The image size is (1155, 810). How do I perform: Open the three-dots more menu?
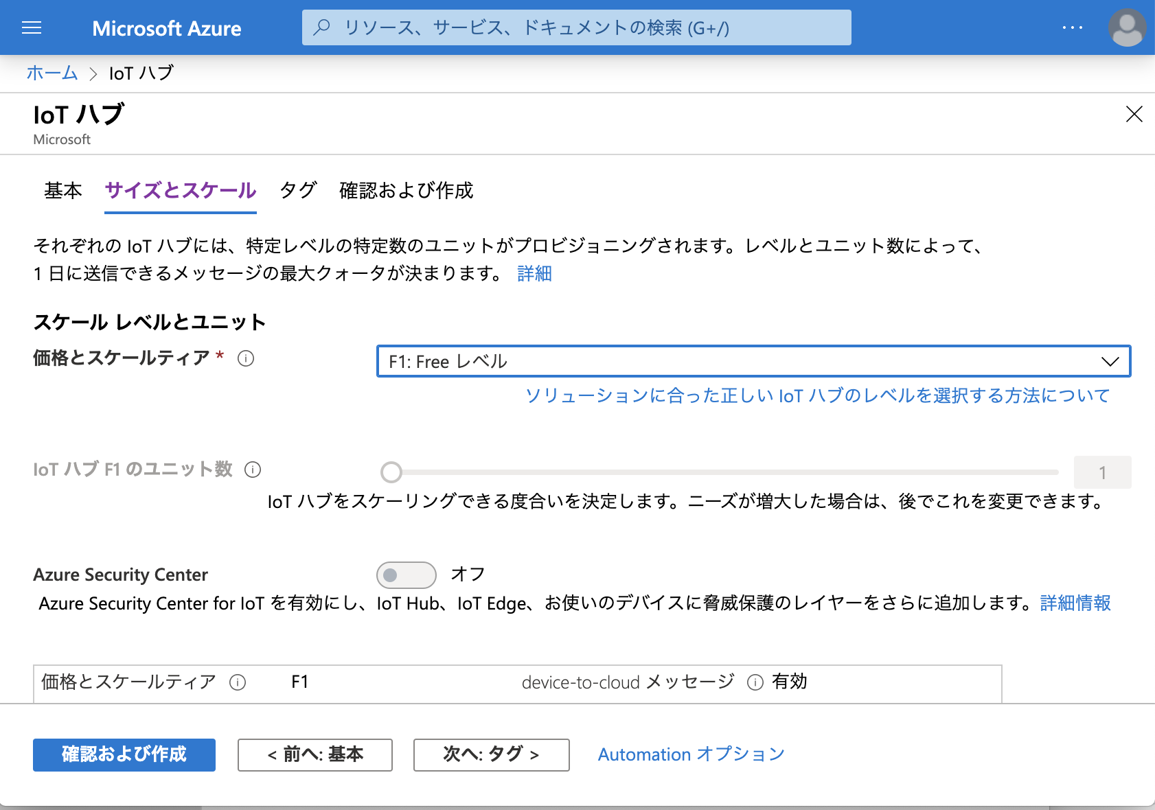1072,27
